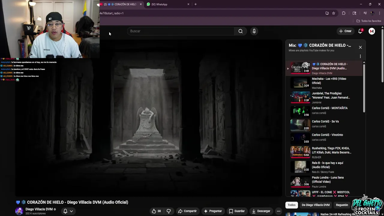Open subscription bell notification dropdown
384x216 pixels.
tap(68, 211)
